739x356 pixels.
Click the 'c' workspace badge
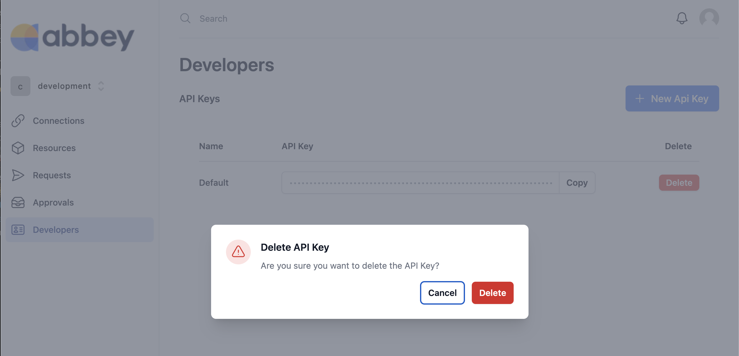20,86
